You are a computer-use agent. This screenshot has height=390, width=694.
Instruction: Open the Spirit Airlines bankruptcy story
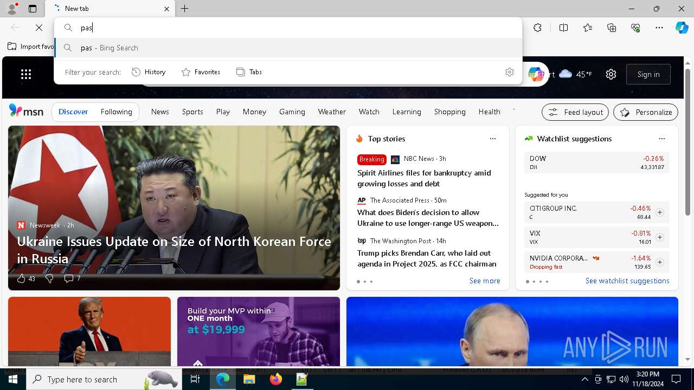pos(424,178)
